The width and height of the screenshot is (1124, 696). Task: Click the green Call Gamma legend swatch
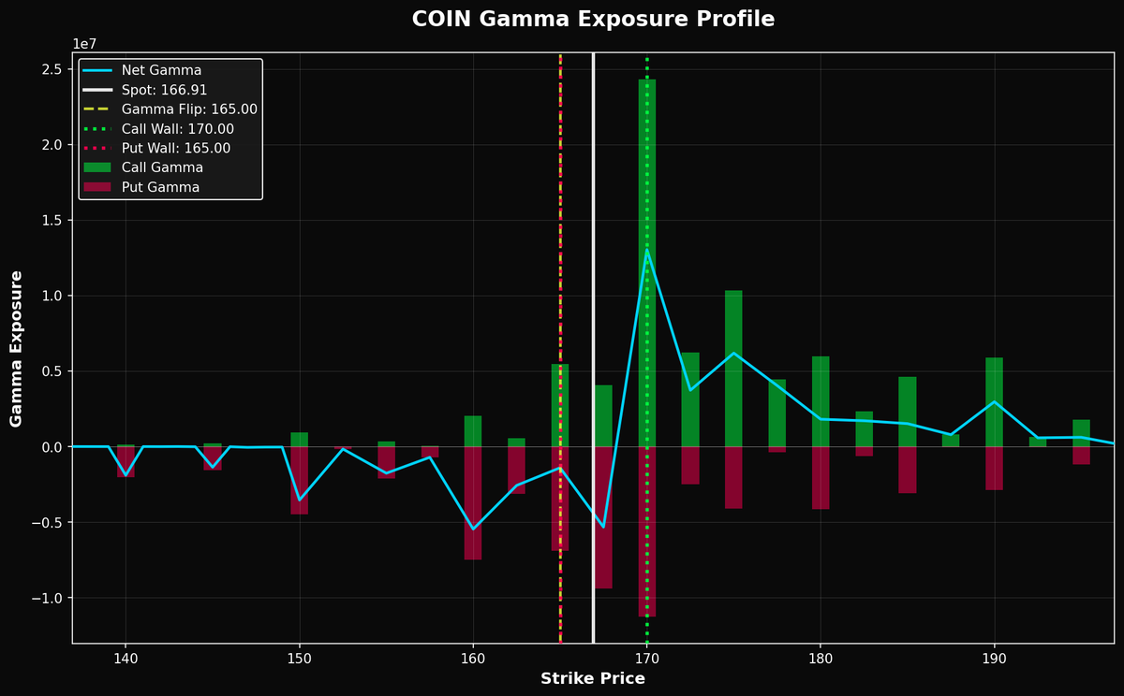(97, 168)
